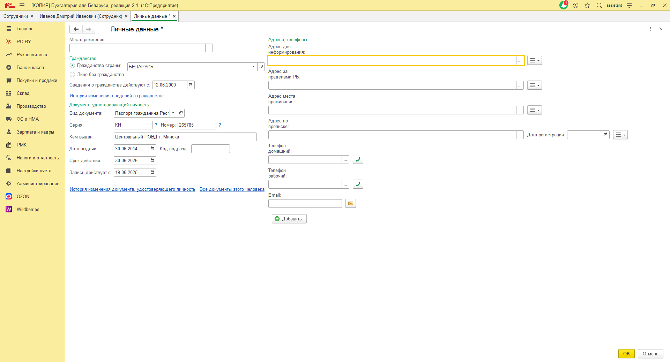Open calendar for passport issue date

coord(152,149)
